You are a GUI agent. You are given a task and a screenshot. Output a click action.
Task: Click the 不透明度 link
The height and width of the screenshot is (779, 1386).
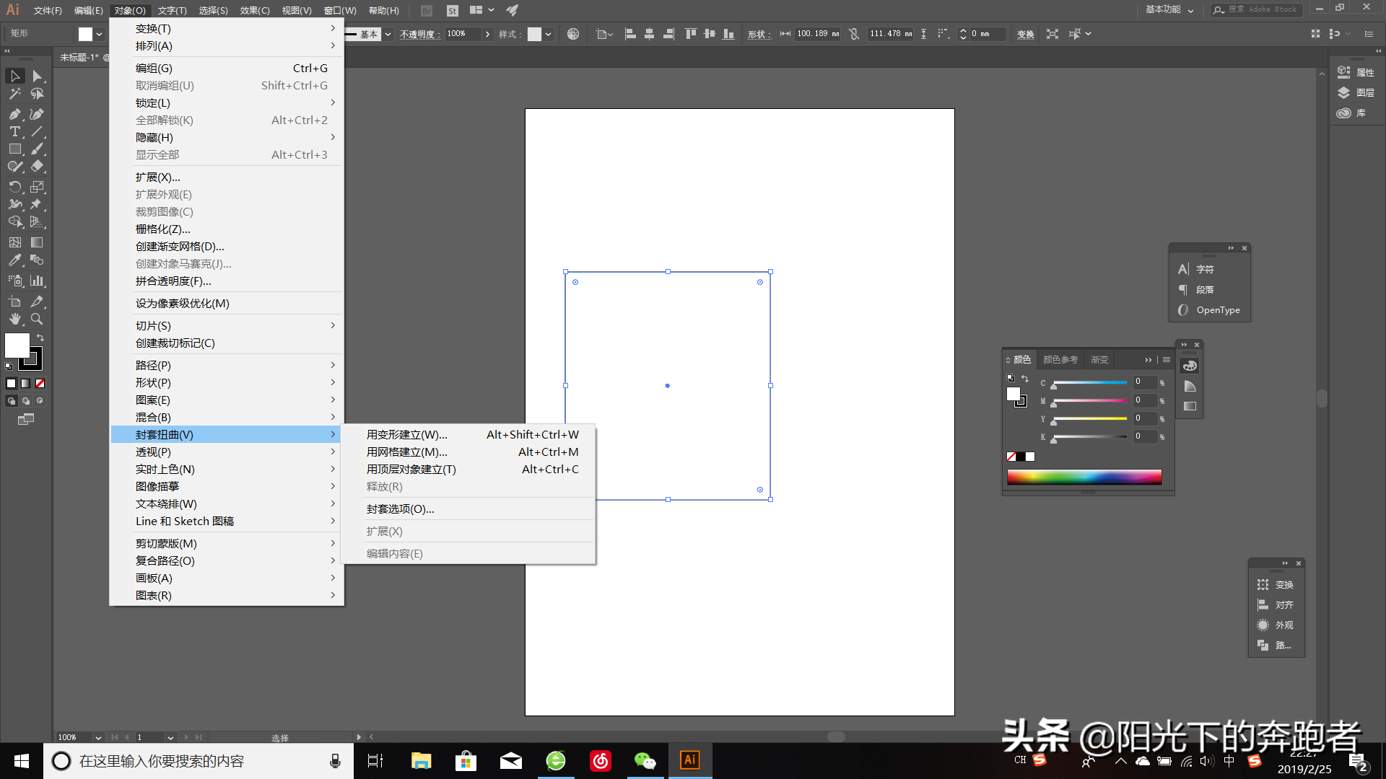click(x=419, y=34)
